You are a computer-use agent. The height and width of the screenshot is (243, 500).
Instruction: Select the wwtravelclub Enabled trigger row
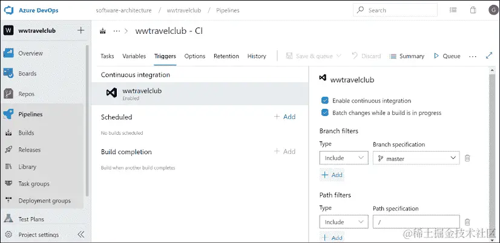coord(200,94)
